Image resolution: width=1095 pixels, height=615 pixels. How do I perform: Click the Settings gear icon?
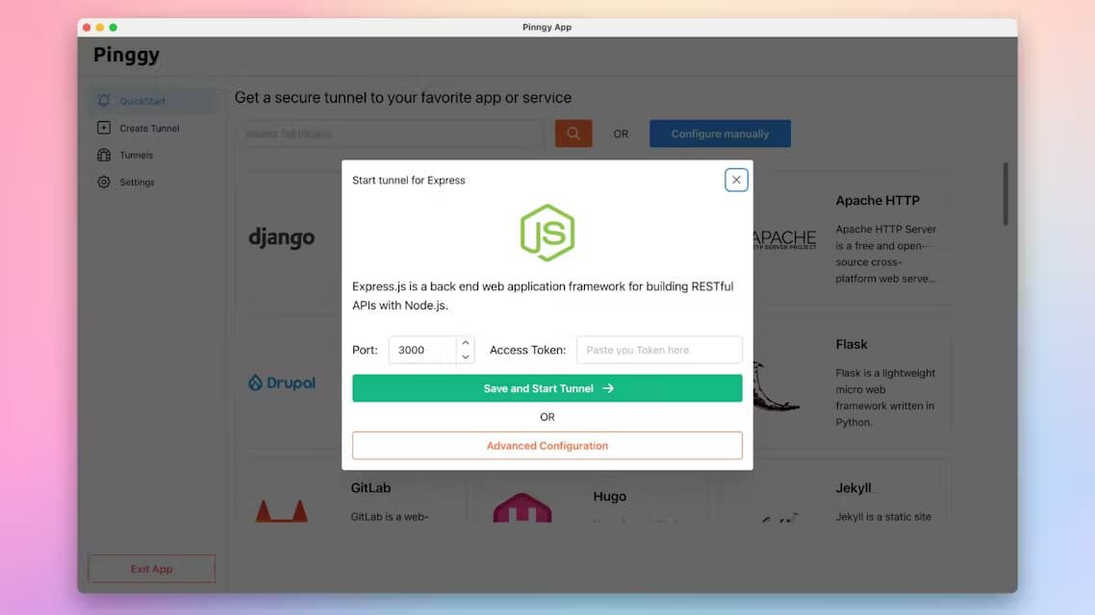pos(104,182)
